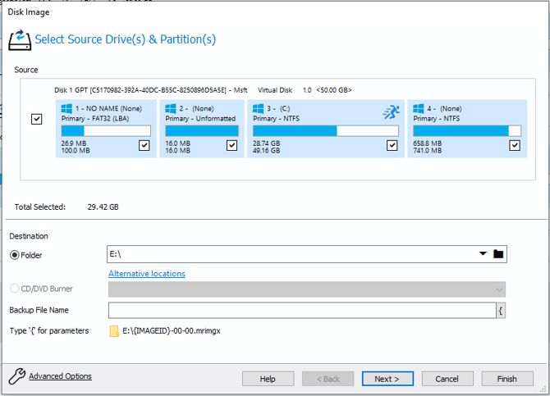Open the Alternative locations link
This screenshot has height=396, width=550.
[147, 273]
